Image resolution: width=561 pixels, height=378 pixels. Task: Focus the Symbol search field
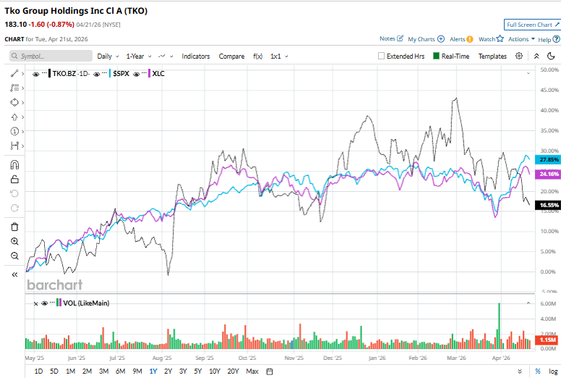tap(51, 56)
